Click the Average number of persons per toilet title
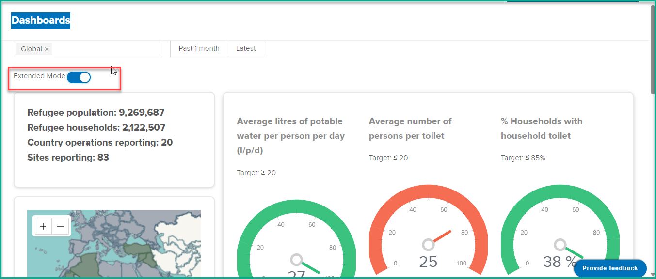This screenshot has width=656, height=279. point(410,129)
